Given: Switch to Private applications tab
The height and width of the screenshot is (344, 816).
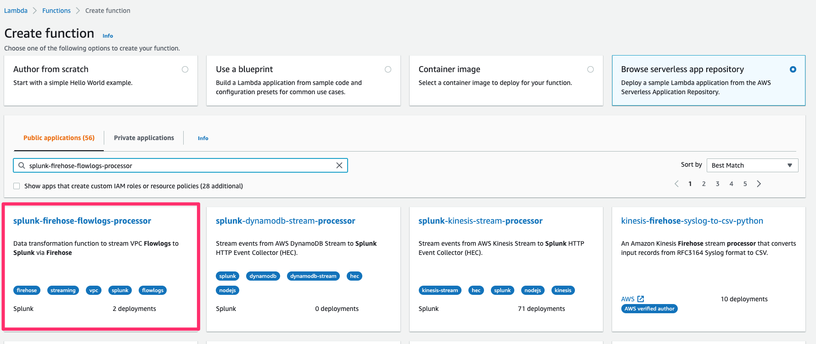Looking at the screenshot, I should click(144, 138).
